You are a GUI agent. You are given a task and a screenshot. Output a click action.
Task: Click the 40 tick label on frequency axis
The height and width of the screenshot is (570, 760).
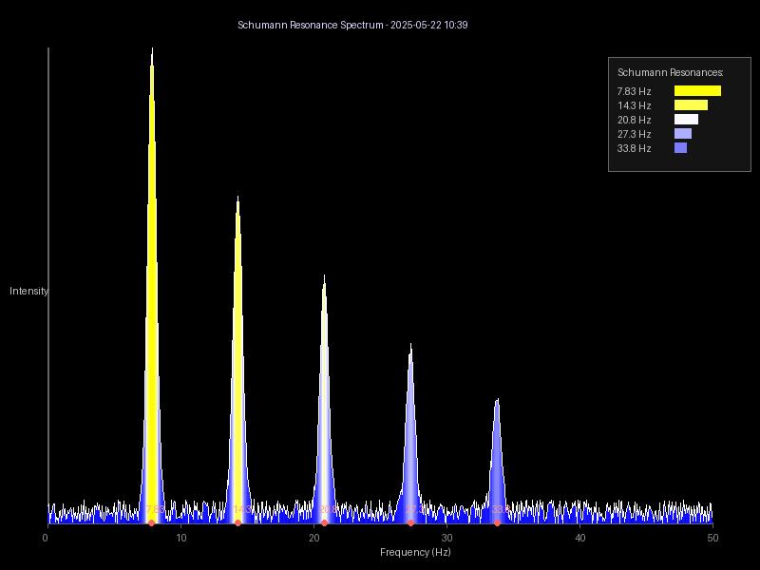580,538
